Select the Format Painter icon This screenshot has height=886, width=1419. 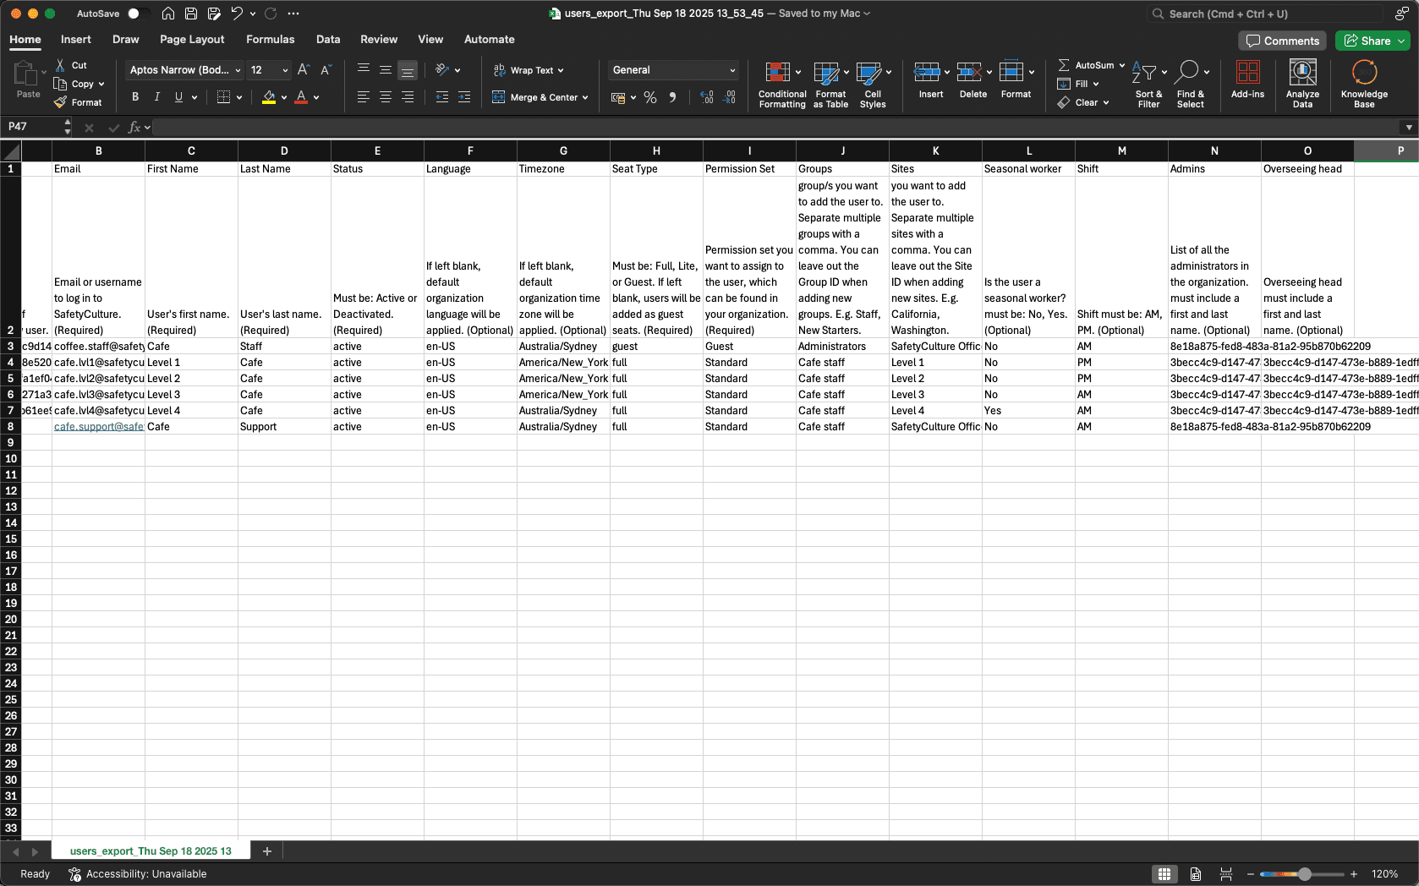[58, 102]
